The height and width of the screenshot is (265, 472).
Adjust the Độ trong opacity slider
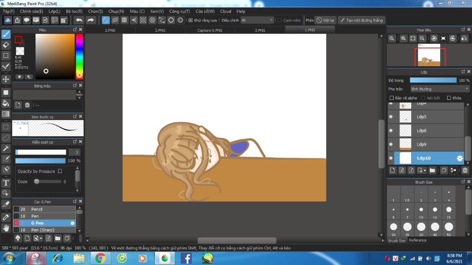coord(433,80)
